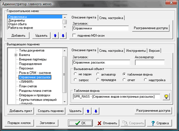Select the отчет radio option

[124, 80]
